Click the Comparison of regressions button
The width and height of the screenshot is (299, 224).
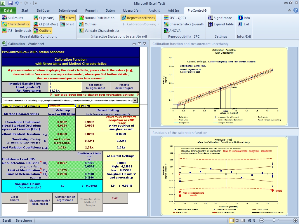pyautogui.click(x=65, y=198)
